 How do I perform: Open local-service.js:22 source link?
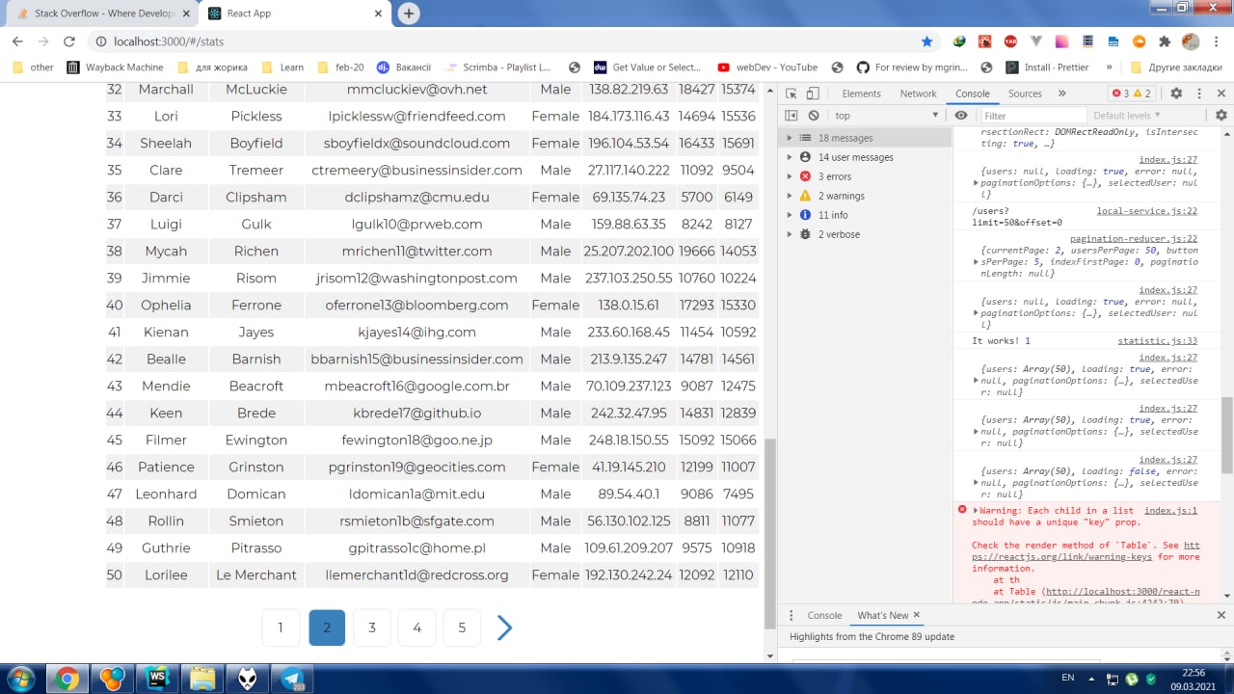[x=1147, y=211]
